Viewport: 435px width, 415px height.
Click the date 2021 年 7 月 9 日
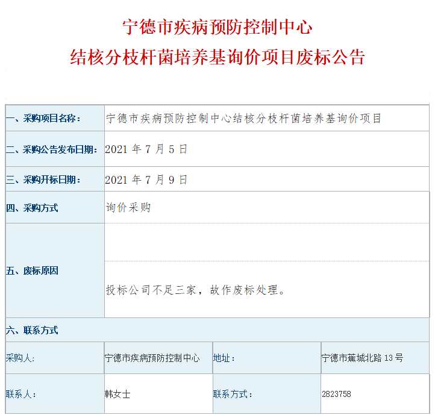coord(146,179)
